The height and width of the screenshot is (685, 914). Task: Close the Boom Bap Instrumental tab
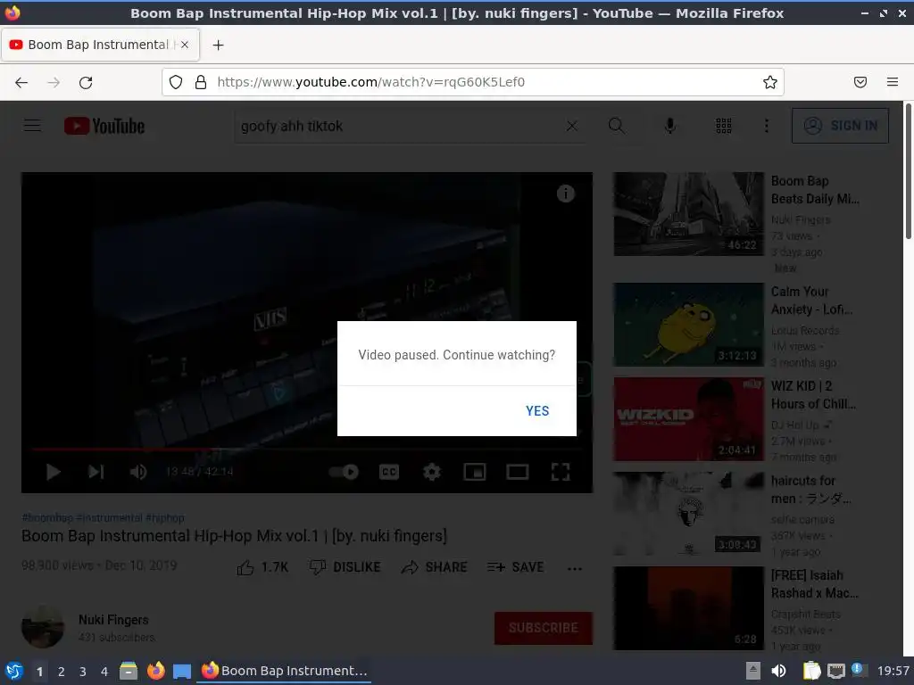[185, 45]
